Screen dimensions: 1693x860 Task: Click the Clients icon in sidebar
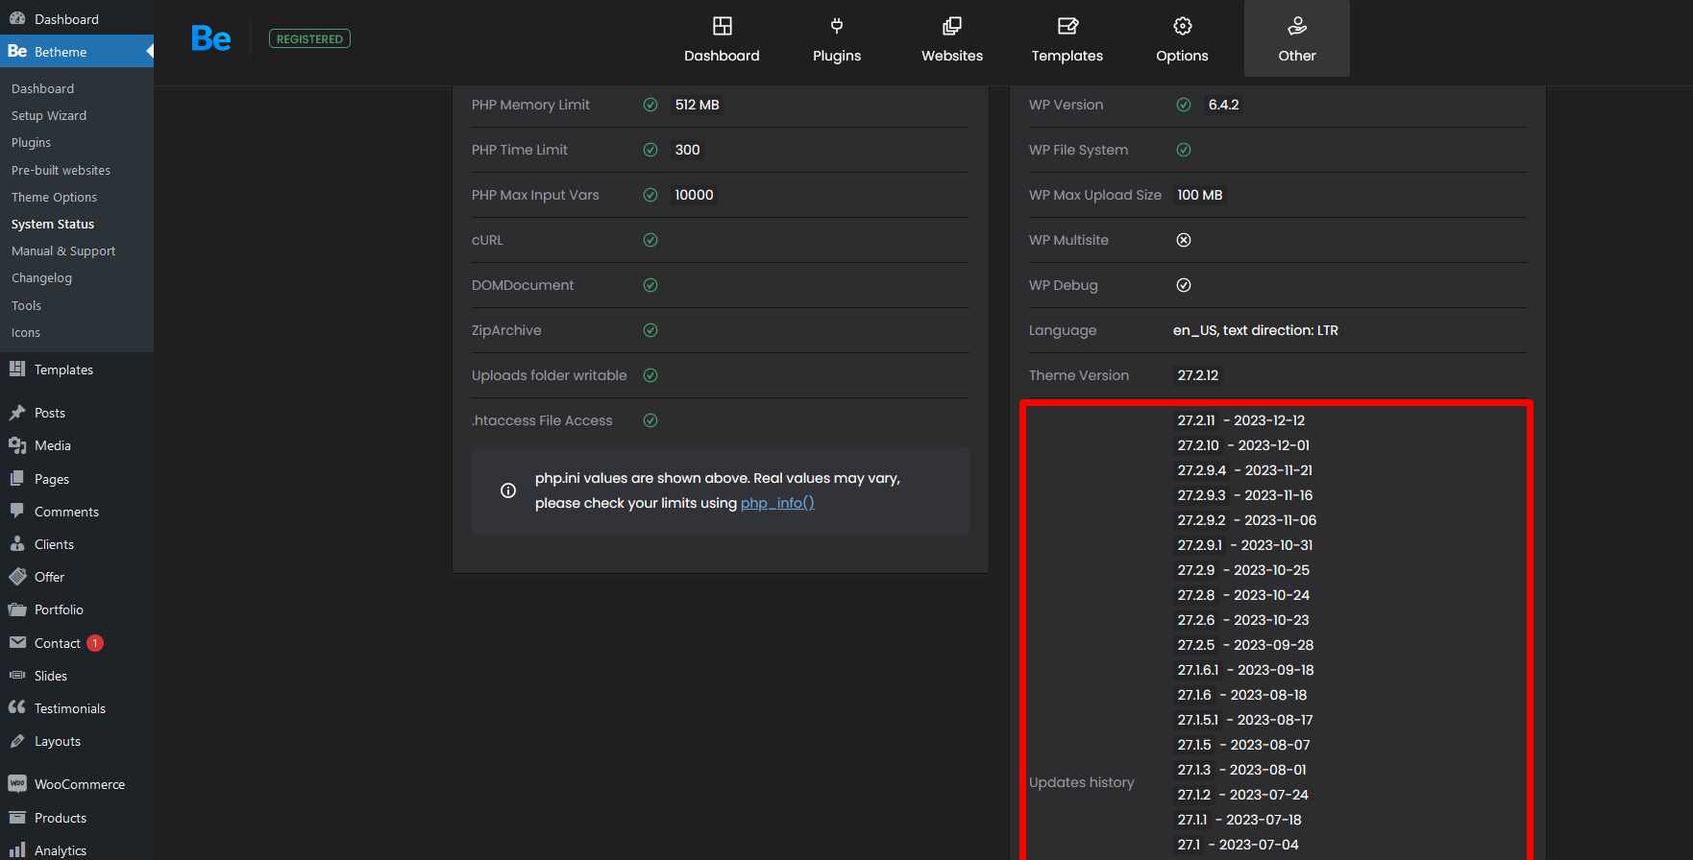[17, 543]
